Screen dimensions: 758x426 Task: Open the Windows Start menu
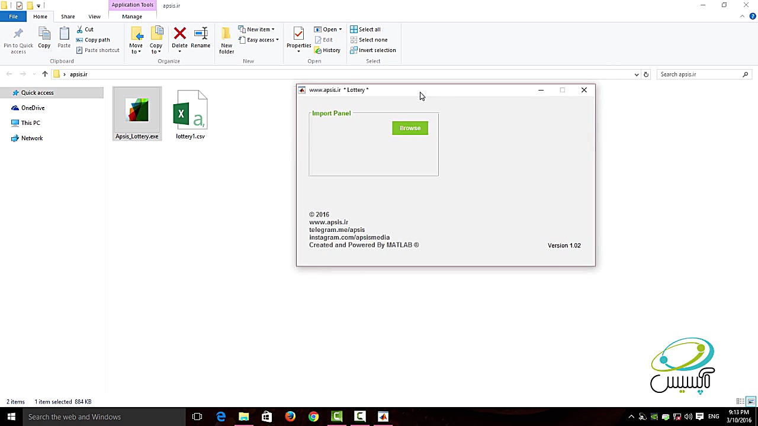pos(11,417)
